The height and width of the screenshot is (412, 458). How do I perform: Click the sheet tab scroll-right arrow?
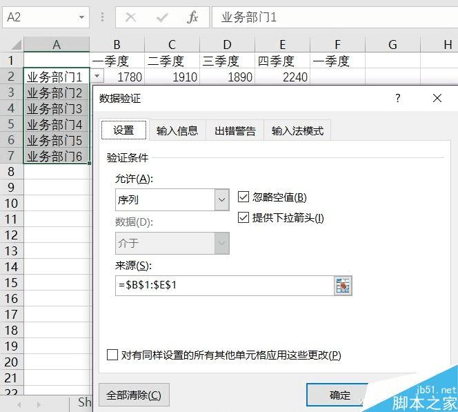[39, 404]
